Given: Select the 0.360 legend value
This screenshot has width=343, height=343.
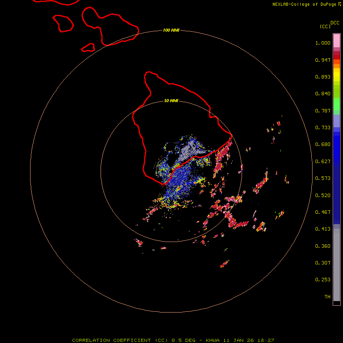Looking at the screenshot, I should click(x=323, y=246).
